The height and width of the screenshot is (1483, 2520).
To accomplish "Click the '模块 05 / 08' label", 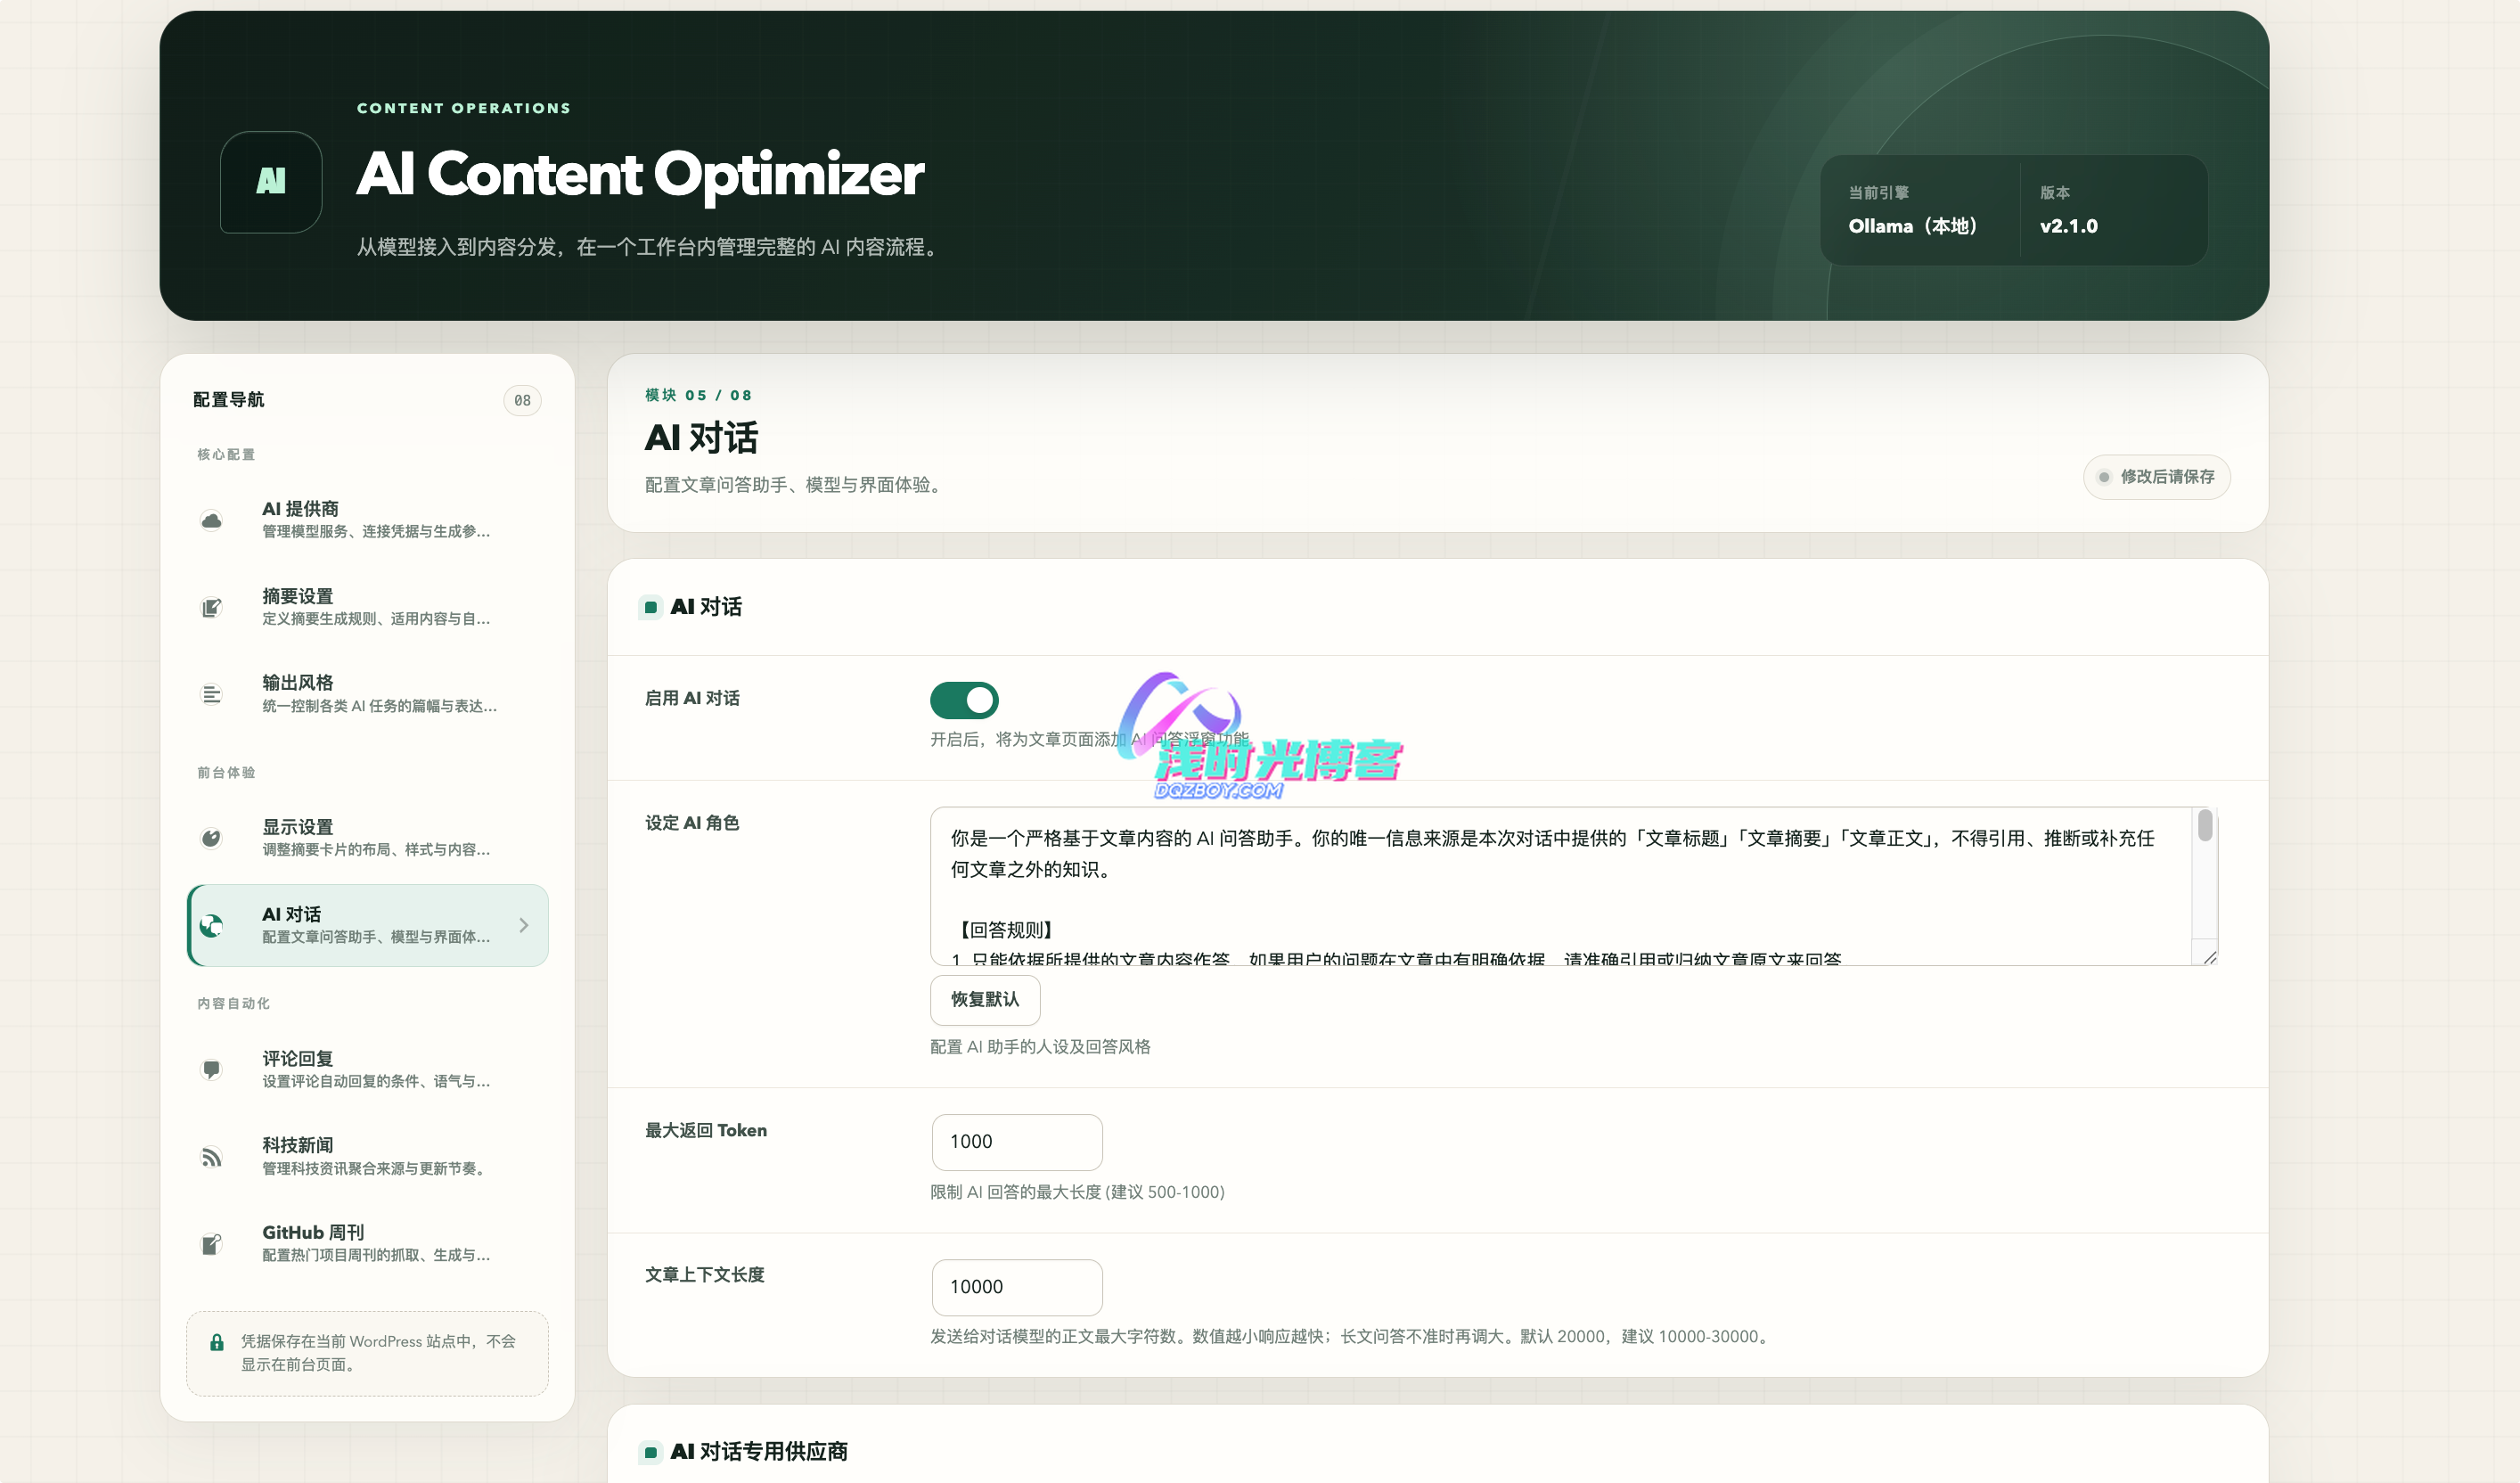I will point(698,395).
